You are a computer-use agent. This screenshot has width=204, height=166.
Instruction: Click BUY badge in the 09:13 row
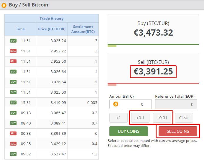pos(13,113)
